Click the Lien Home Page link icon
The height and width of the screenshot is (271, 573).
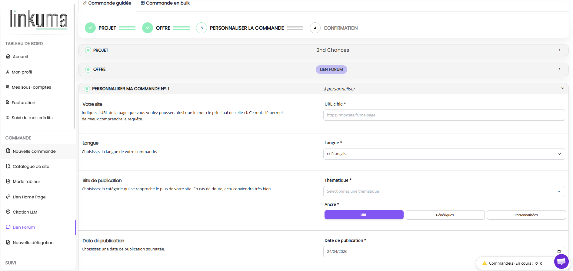[x=8, y=197]
